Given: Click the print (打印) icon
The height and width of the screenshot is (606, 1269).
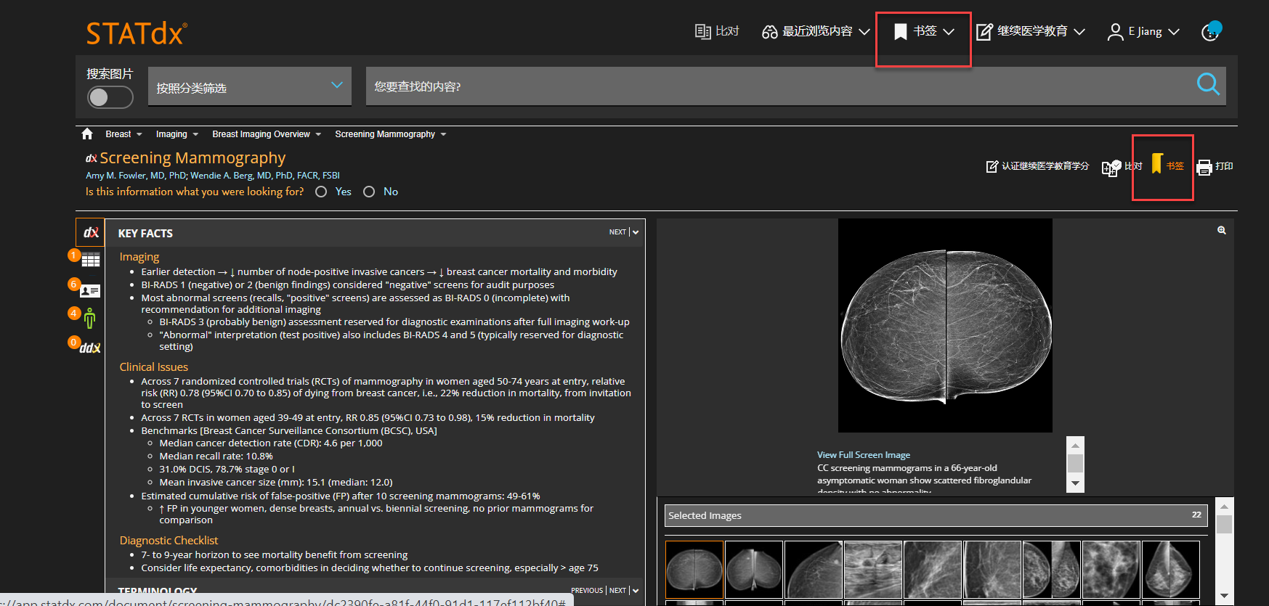Looking at the screenshot, I should point(1204,167).
